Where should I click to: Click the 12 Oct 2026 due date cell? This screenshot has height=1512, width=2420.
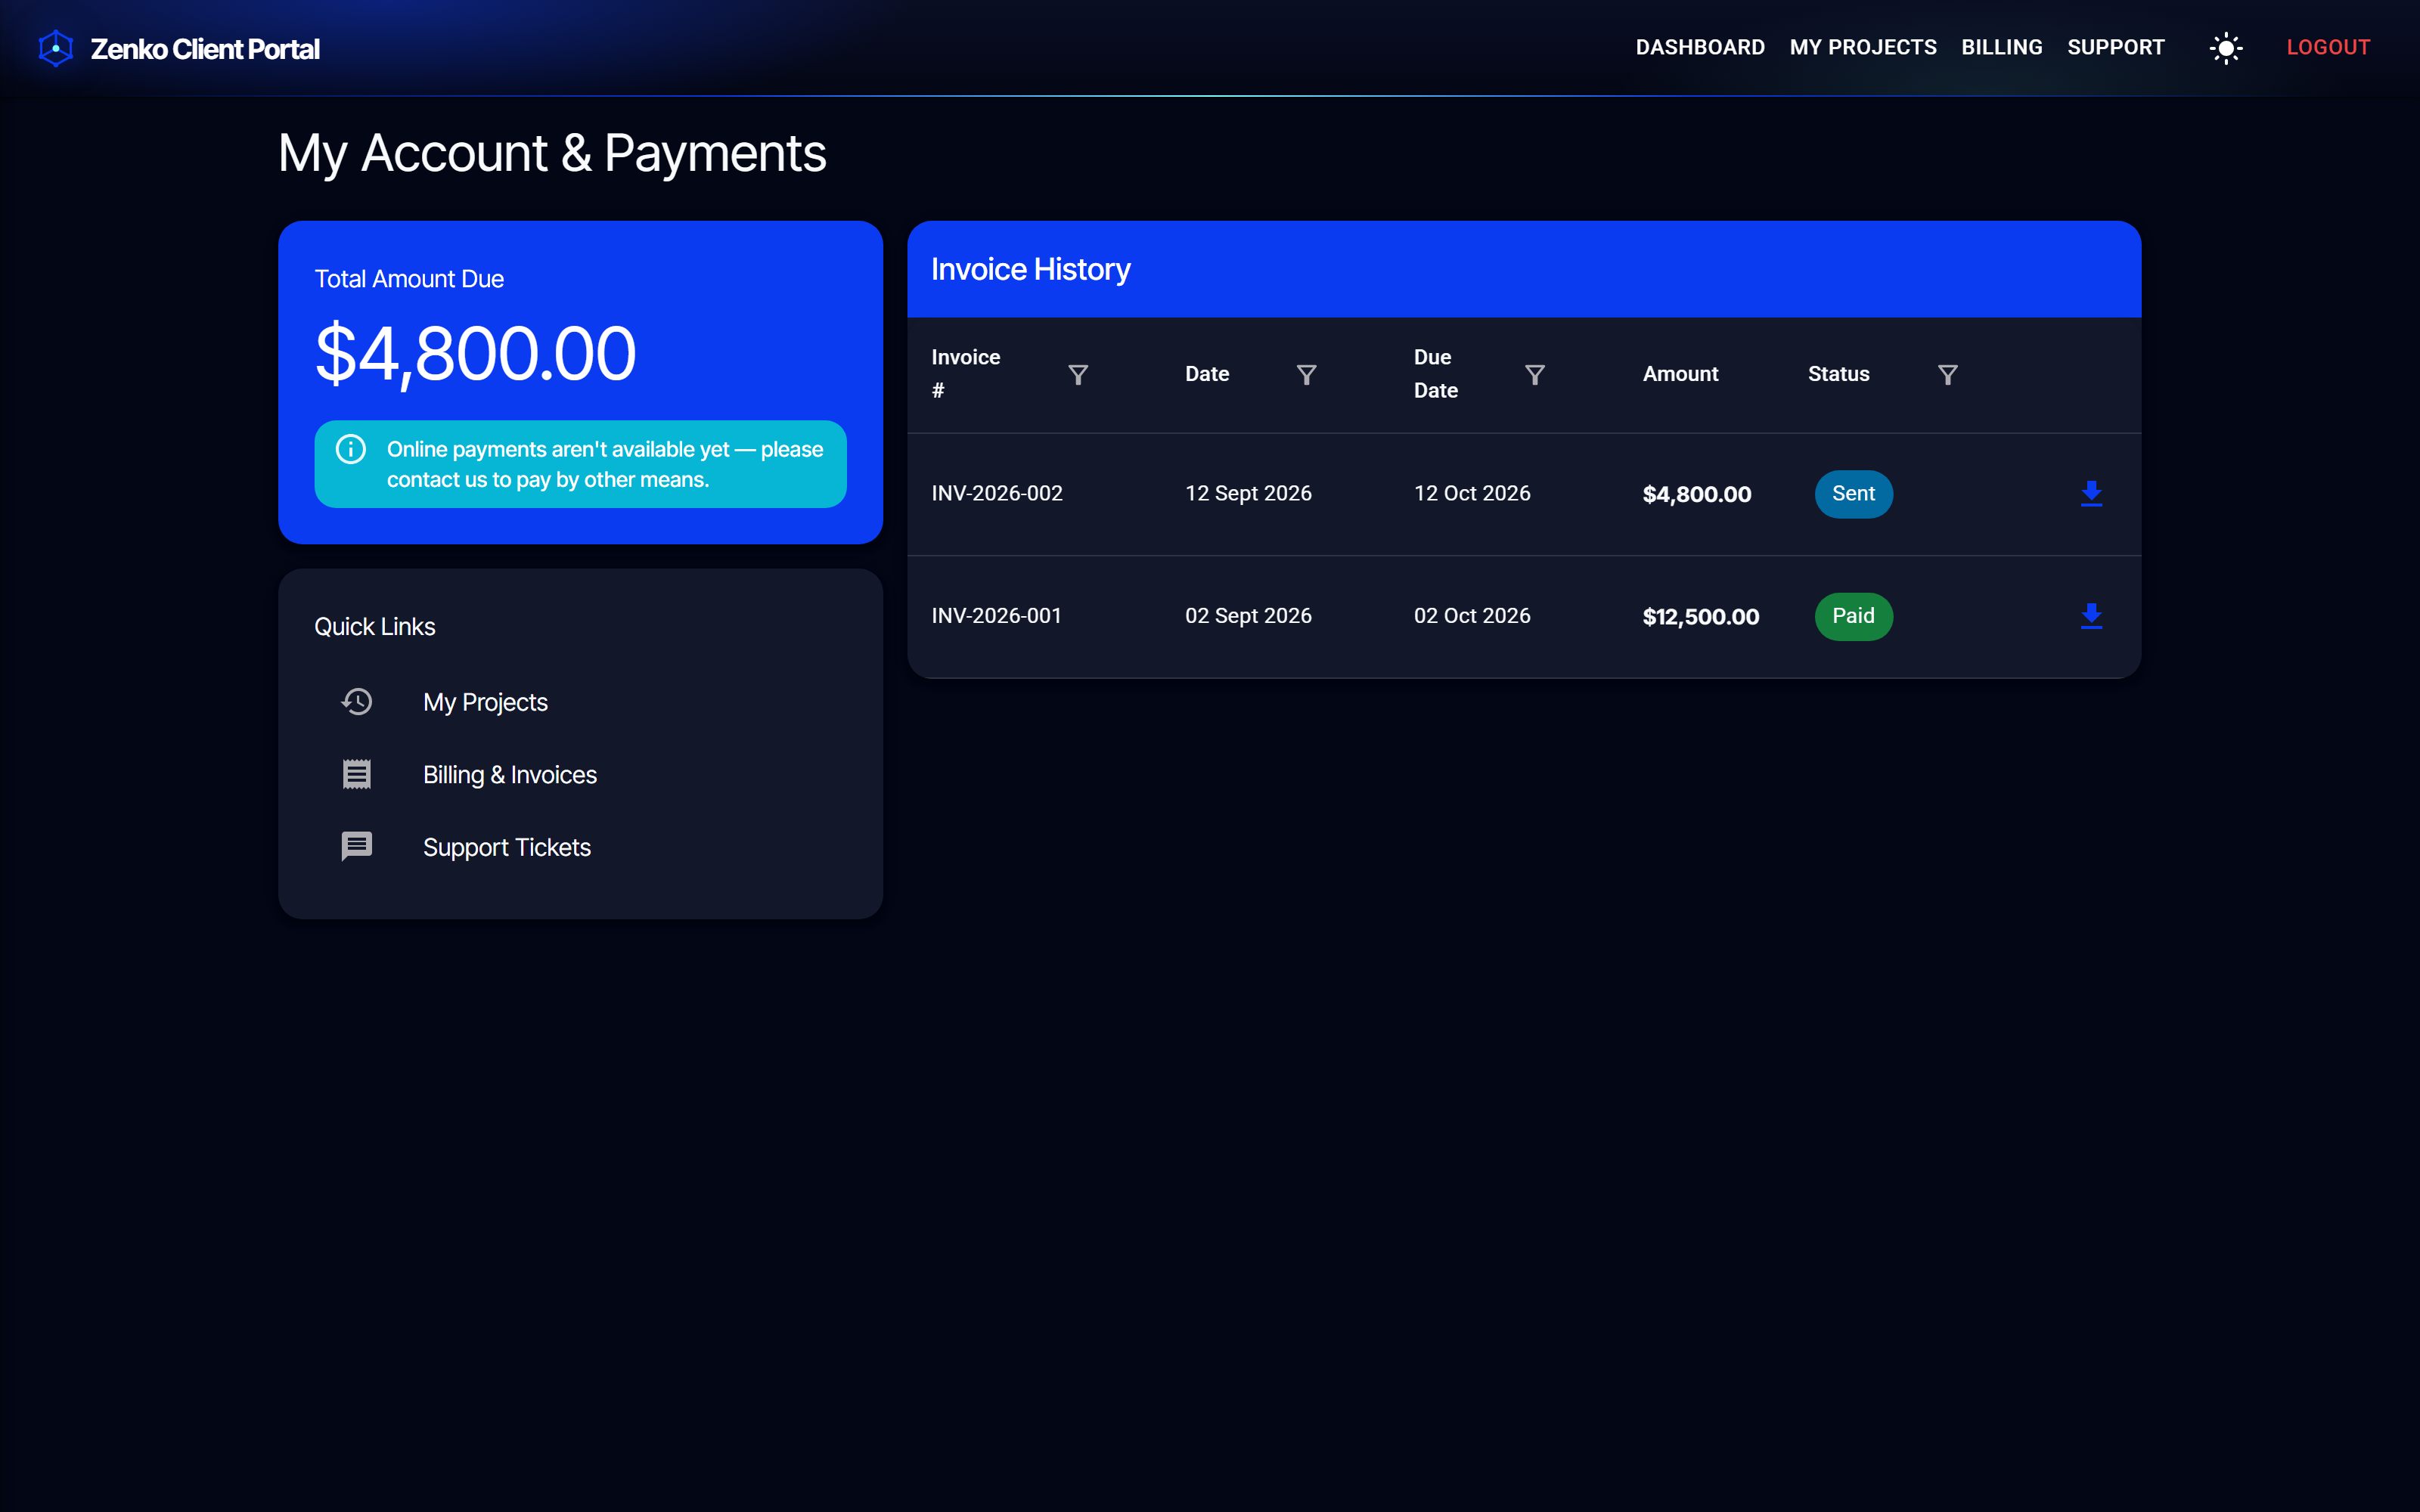click(x=1472, y=493)
